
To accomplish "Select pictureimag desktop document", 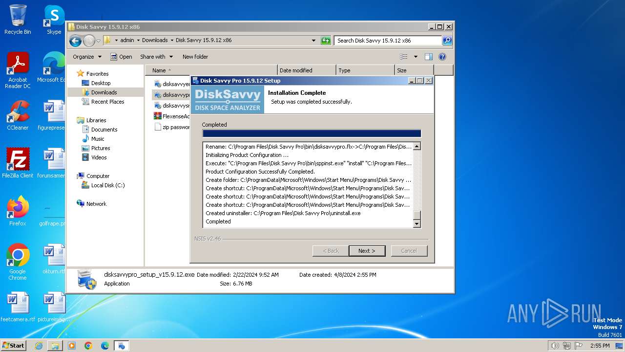I will coord(54,307).
